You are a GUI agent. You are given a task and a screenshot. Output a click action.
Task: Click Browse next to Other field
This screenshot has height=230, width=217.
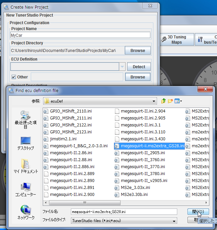coord(138,77)
